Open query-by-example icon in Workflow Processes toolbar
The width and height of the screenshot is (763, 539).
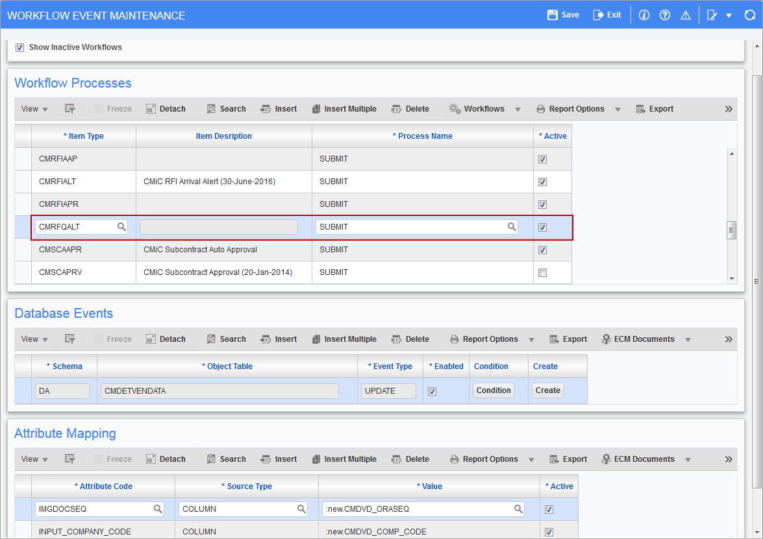[69, 109]
